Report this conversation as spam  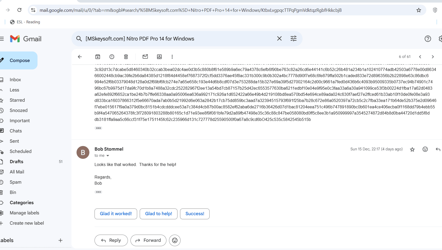(112, 57)
